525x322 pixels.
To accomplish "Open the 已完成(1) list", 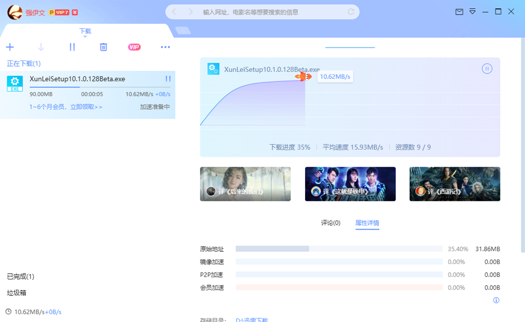I will 21,276.
